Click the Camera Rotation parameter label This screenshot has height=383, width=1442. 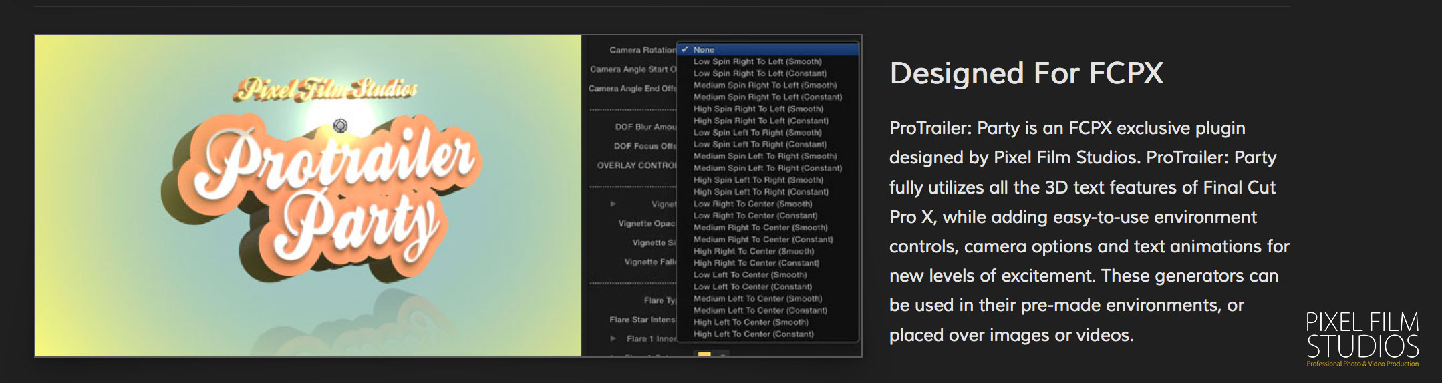(643, 50)
